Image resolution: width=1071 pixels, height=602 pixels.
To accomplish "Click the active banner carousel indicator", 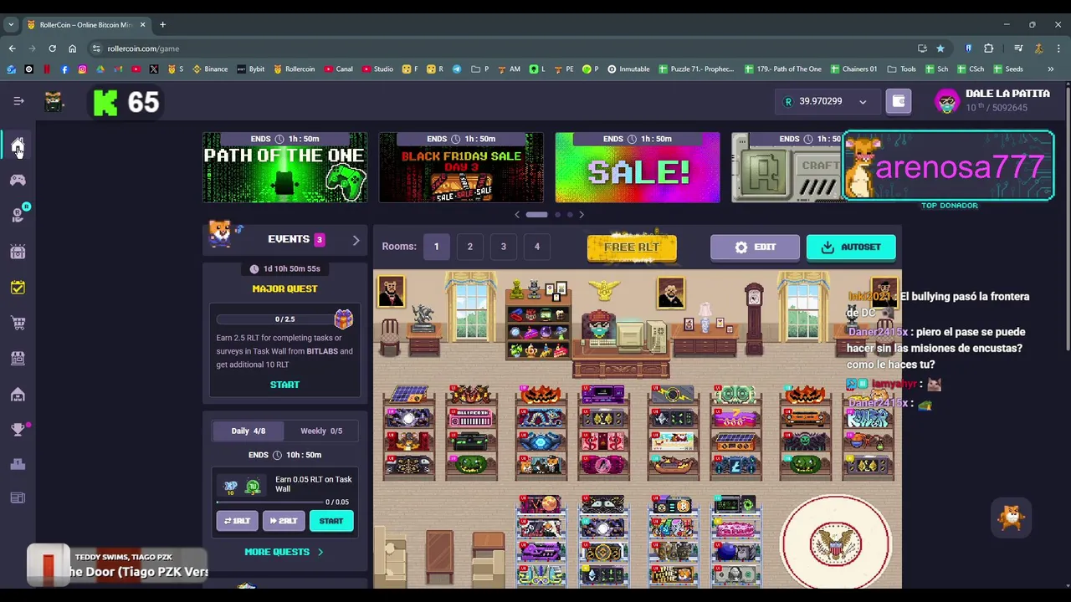I will (537, 215).
